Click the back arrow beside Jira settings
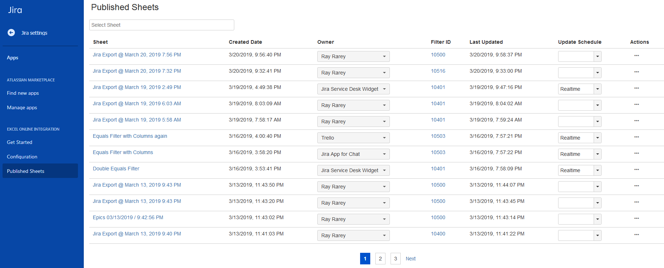 tap(11, 33)
